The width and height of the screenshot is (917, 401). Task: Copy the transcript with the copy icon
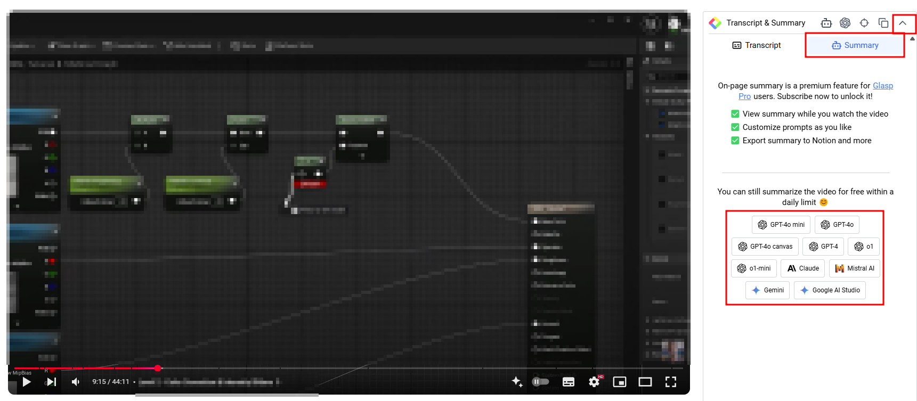883,23
